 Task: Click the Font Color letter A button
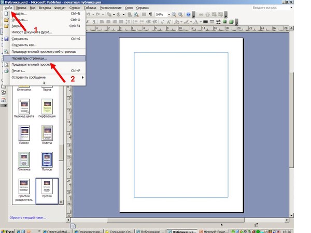tap(196, 22)
